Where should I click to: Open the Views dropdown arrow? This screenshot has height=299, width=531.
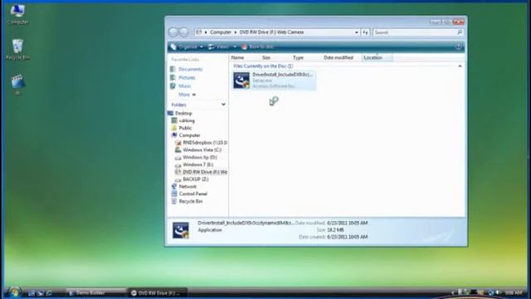[235, 47]
